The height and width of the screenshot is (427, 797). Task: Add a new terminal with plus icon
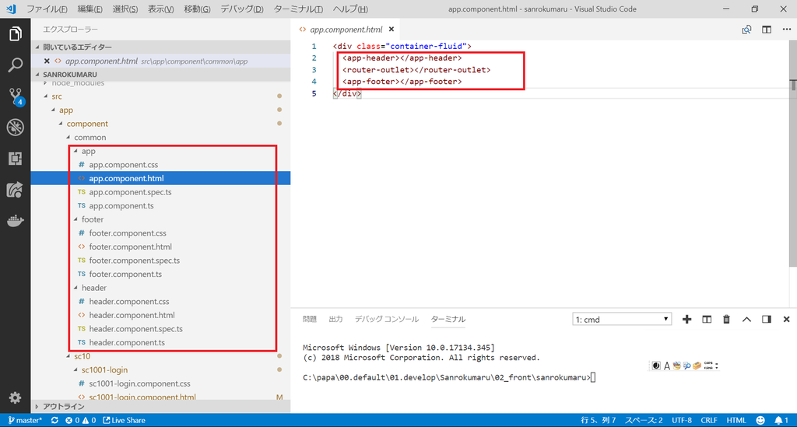coord(686,320)
